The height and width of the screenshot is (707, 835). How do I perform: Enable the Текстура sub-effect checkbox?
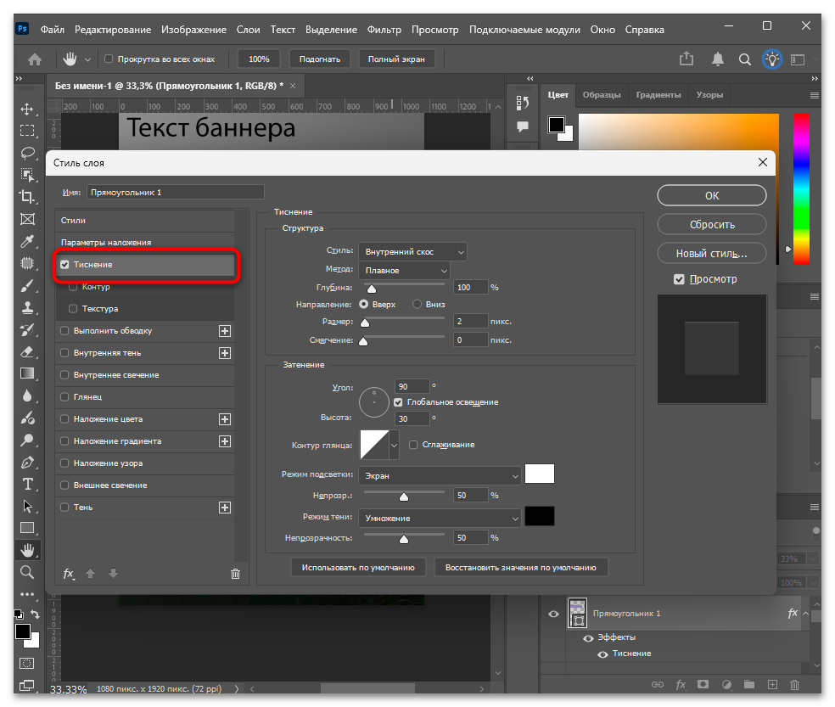pos(74,309)
